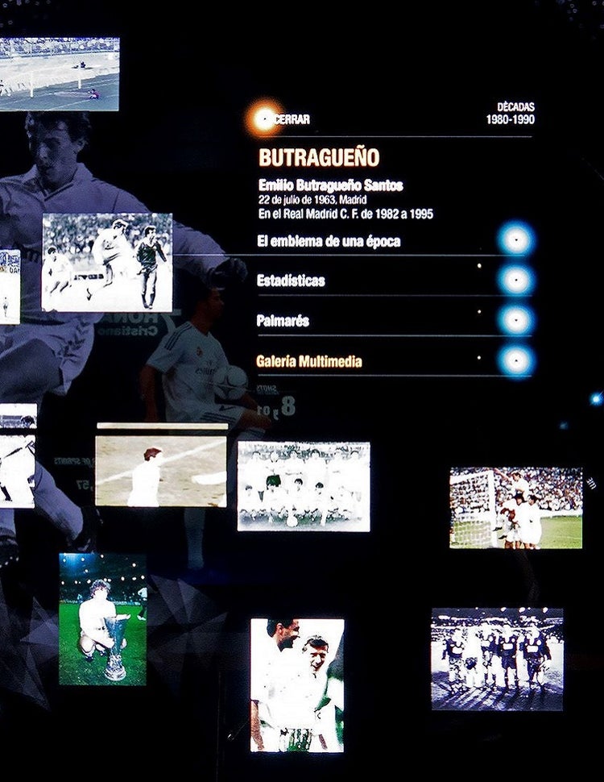Viewport: 604px width, 782px height.
Task: Open the night-time team lineup thumbnail
Action: point(497,659)
